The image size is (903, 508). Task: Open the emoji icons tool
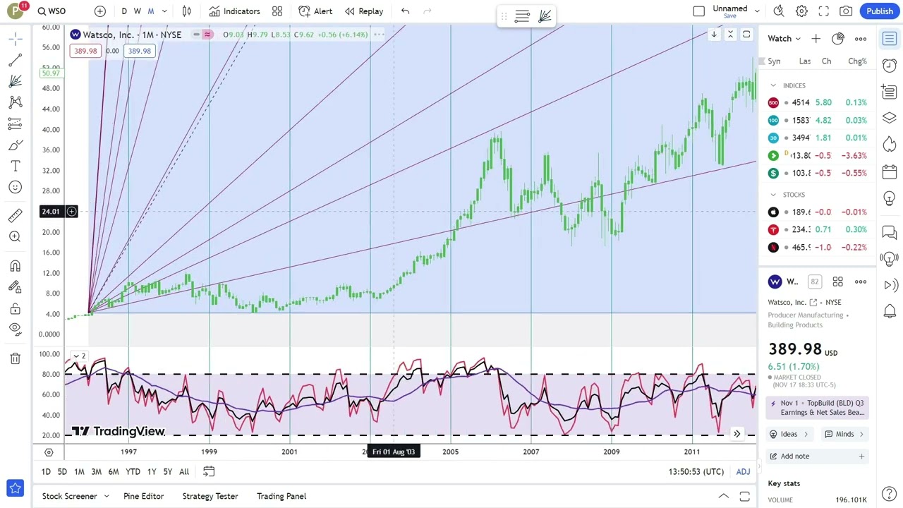click(15, 187)
